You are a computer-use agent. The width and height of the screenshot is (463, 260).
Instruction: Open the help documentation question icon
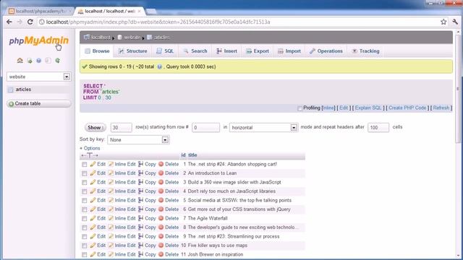(x=38, y=61)
